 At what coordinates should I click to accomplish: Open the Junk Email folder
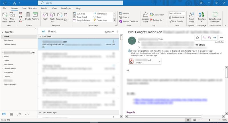(8, 72)
